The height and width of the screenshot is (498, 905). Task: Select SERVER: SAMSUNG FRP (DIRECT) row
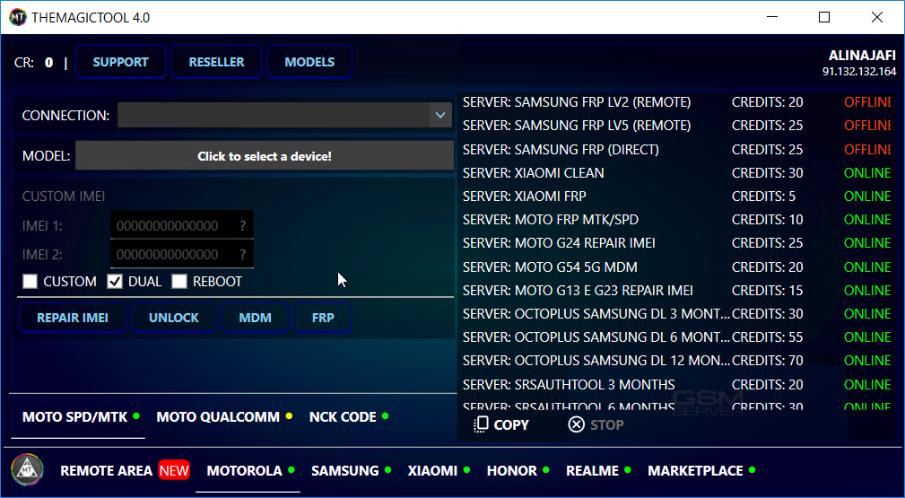pos(677,150)
